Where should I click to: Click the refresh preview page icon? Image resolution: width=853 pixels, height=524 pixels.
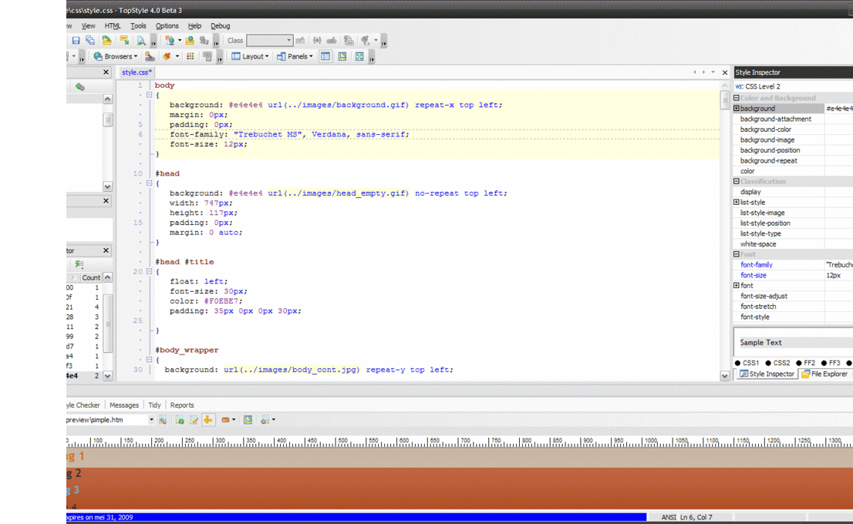[x=180, y=420]
